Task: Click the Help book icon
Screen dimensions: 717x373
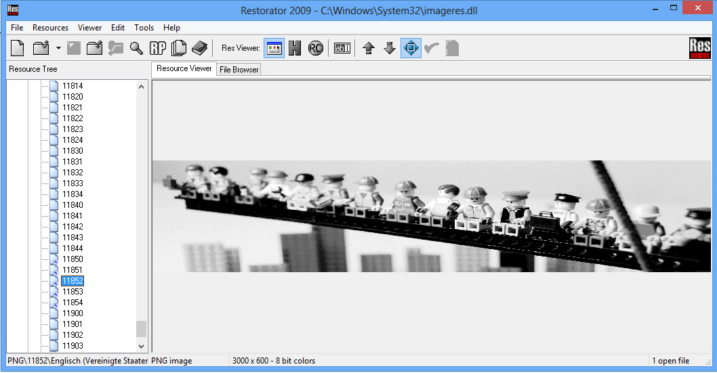Action: [200, 48]
